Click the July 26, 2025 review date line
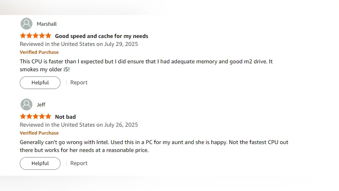339x191 pixels. pos(79,125)
